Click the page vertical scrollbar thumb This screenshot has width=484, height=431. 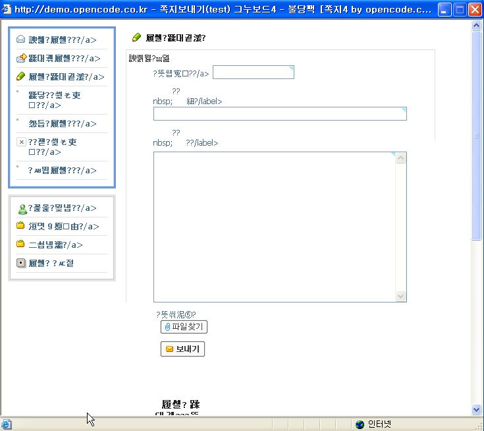[476, 135]
